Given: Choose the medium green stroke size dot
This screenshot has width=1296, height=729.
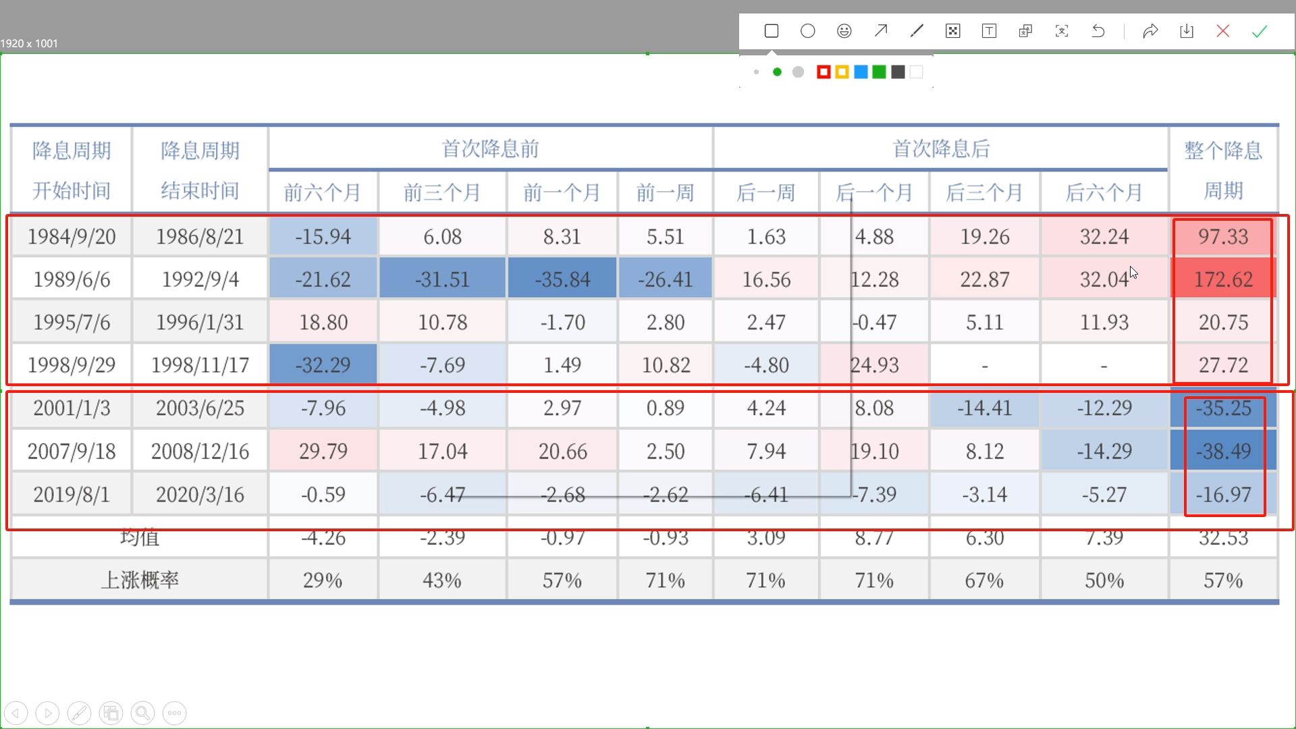Looking at the screenshot, I should (777, 72).
